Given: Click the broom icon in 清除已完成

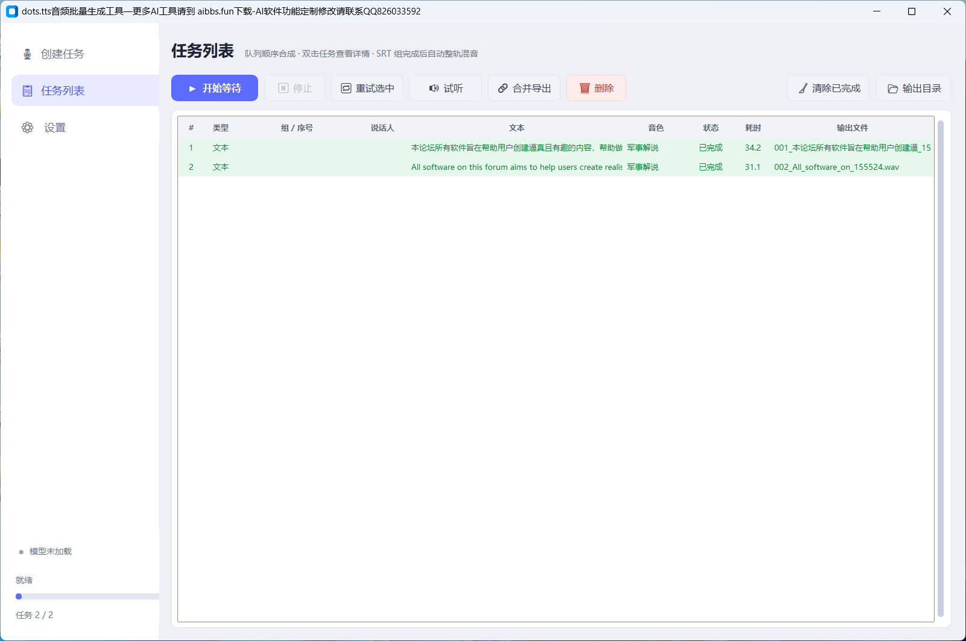Looking at the screenshot, I should (x=803, y=89).
